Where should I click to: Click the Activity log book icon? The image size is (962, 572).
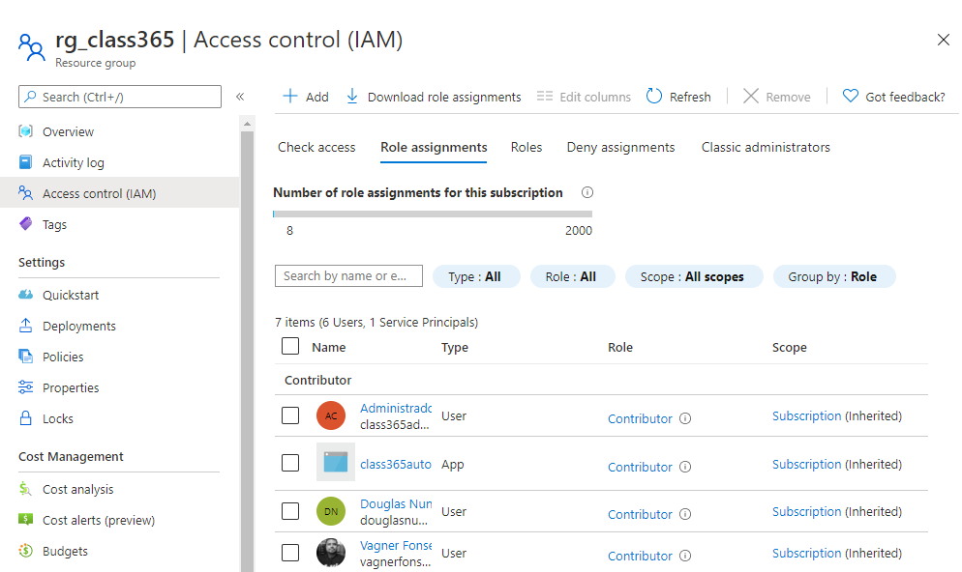[x=26, y=162]
